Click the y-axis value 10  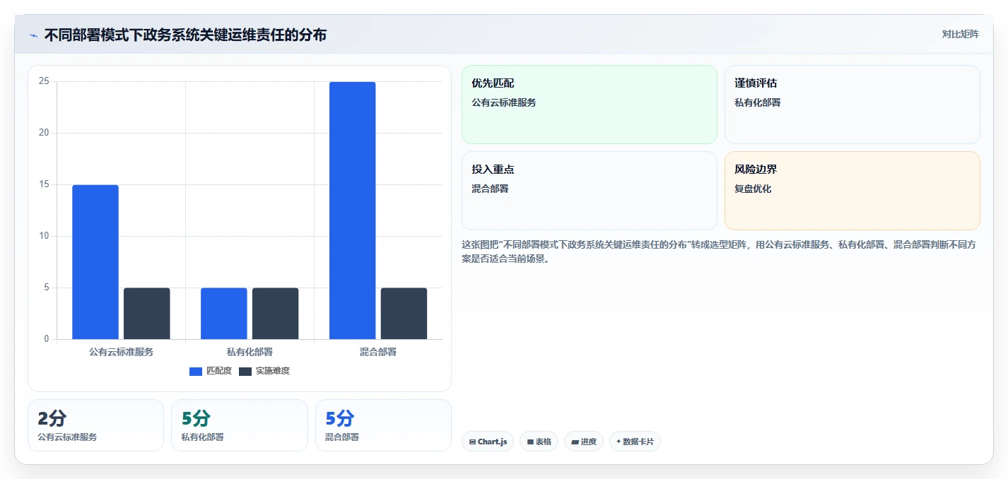pos(44,236)
